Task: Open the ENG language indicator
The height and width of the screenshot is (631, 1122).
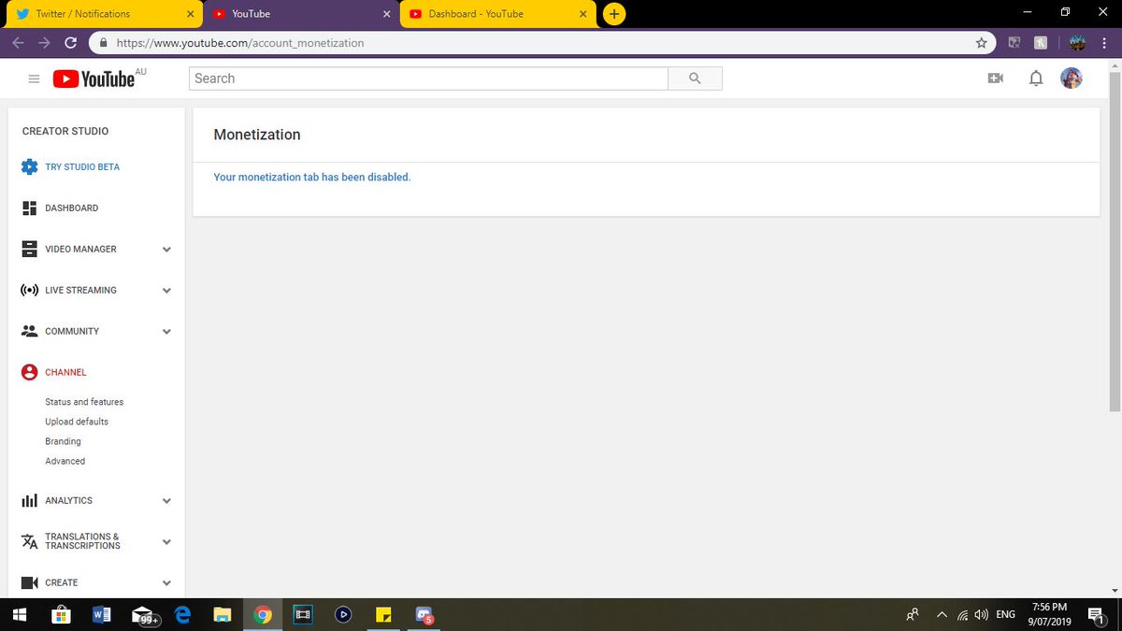Action: point(1005,615)
